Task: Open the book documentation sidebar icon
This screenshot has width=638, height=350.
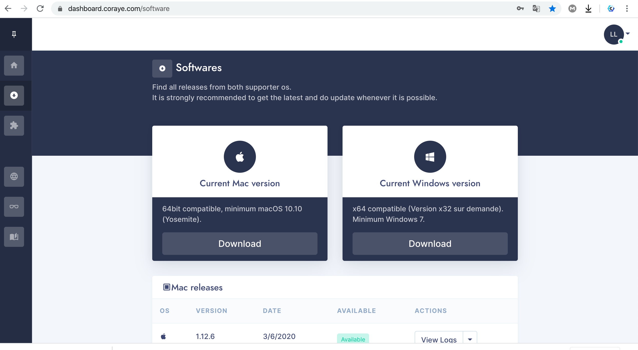Action: coord(14,237)
